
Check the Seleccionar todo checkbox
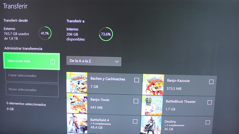(x=53, y=62)
